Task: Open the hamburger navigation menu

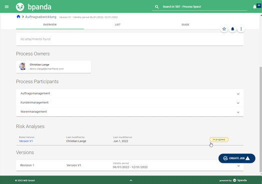Action: point(6,7)
